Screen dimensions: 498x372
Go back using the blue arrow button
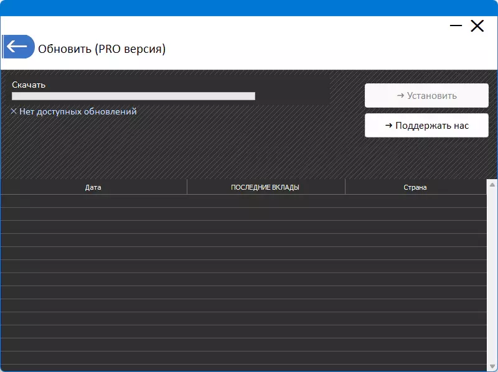click(18, 47)
